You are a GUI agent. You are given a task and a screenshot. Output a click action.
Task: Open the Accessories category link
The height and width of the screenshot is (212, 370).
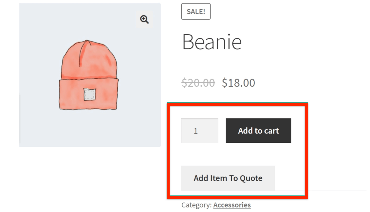(x=232, y=205)
